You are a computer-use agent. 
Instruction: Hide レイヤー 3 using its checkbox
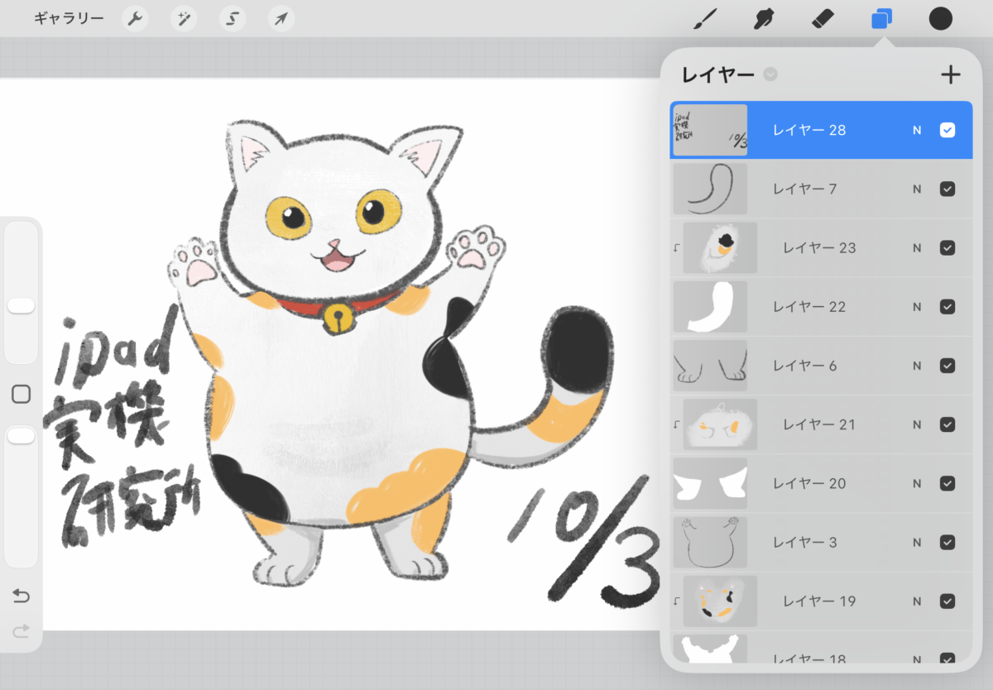point(947,542)
